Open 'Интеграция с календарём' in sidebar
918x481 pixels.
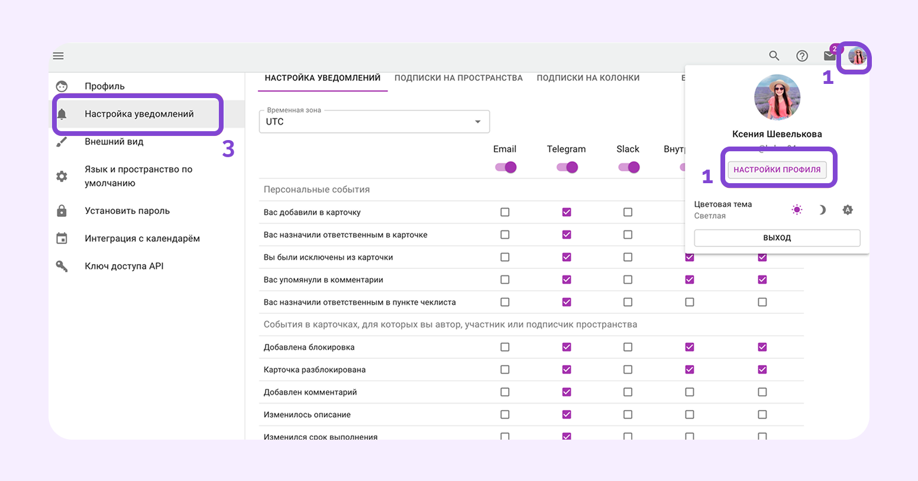click(142, 238)
